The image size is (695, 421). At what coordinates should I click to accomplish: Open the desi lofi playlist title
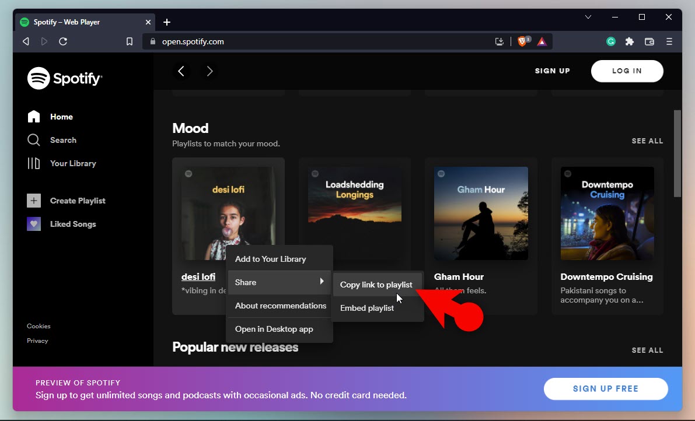tap(198, 277)
